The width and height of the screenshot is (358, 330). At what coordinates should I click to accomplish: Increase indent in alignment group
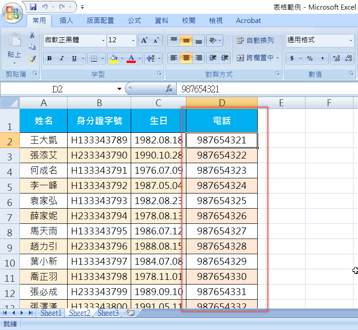(x=225, y=58)
